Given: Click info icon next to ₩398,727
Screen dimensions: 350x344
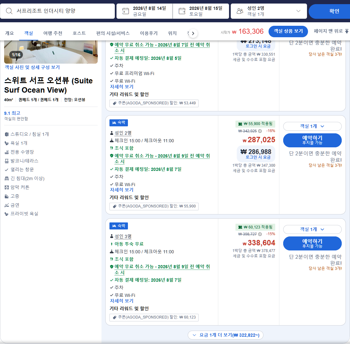Looking at the screenshot, I should click(260, 234).
